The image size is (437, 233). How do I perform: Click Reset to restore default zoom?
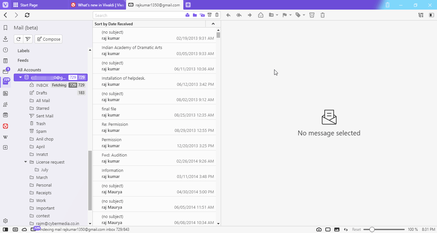tap(356, 229)
